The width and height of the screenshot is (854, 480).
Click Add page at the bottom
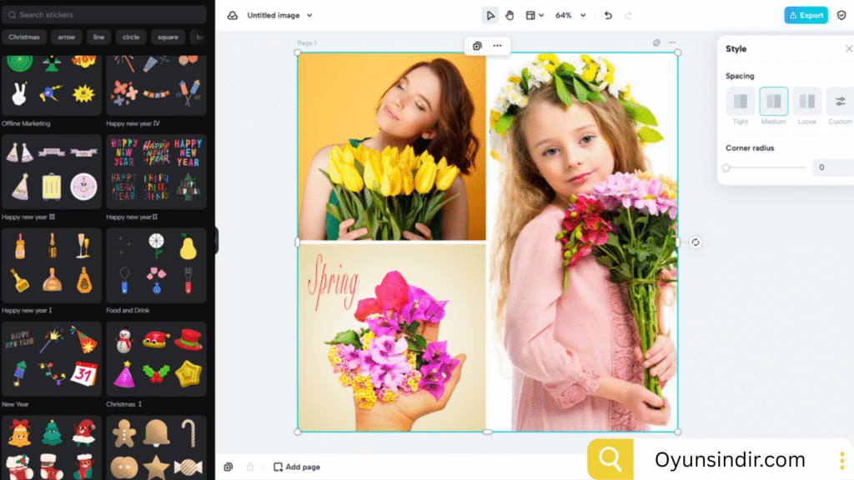(x=296, y=467)
